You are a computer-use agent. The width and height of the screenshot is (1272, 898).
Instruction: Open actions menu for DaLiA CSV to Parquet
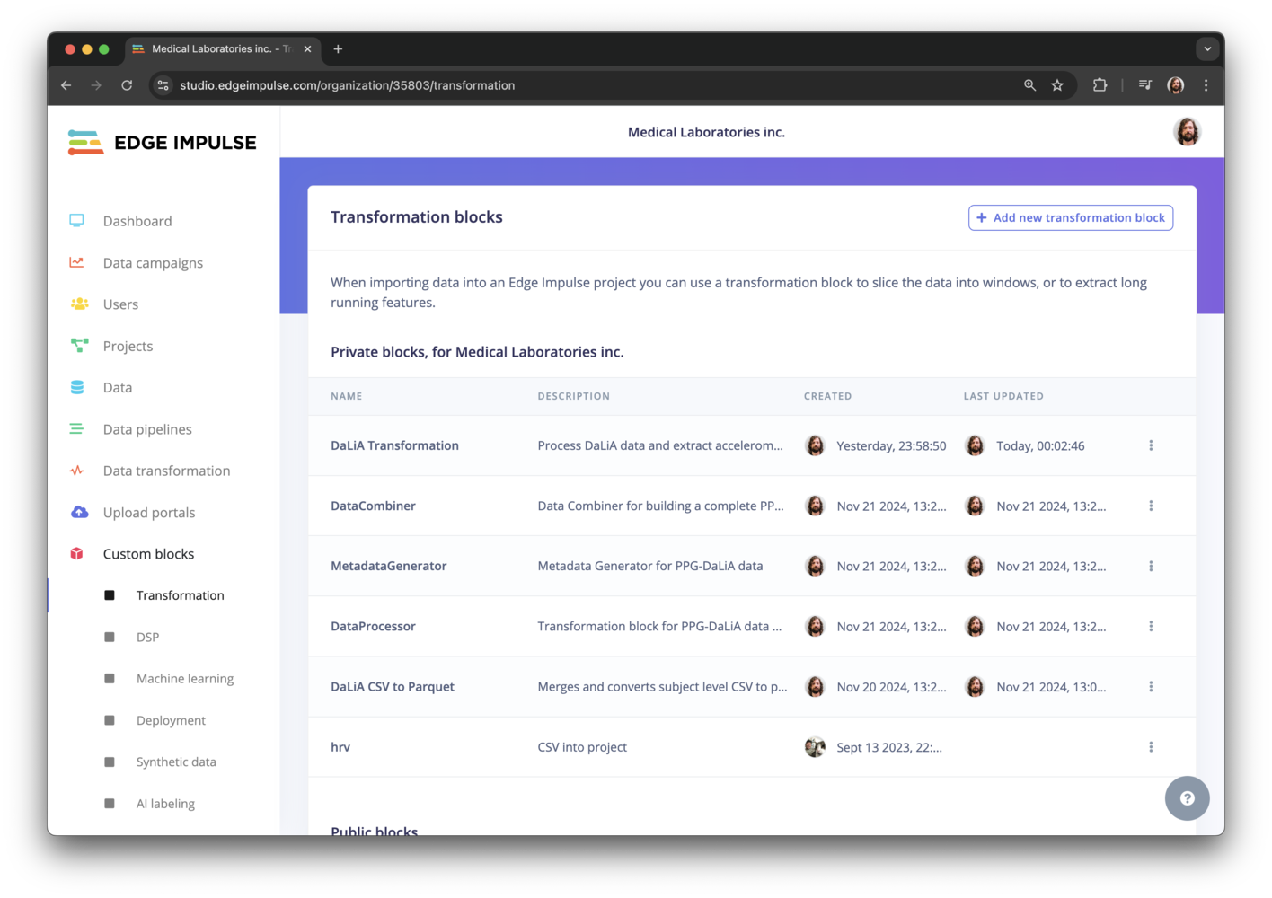[x=1151, y=686]
